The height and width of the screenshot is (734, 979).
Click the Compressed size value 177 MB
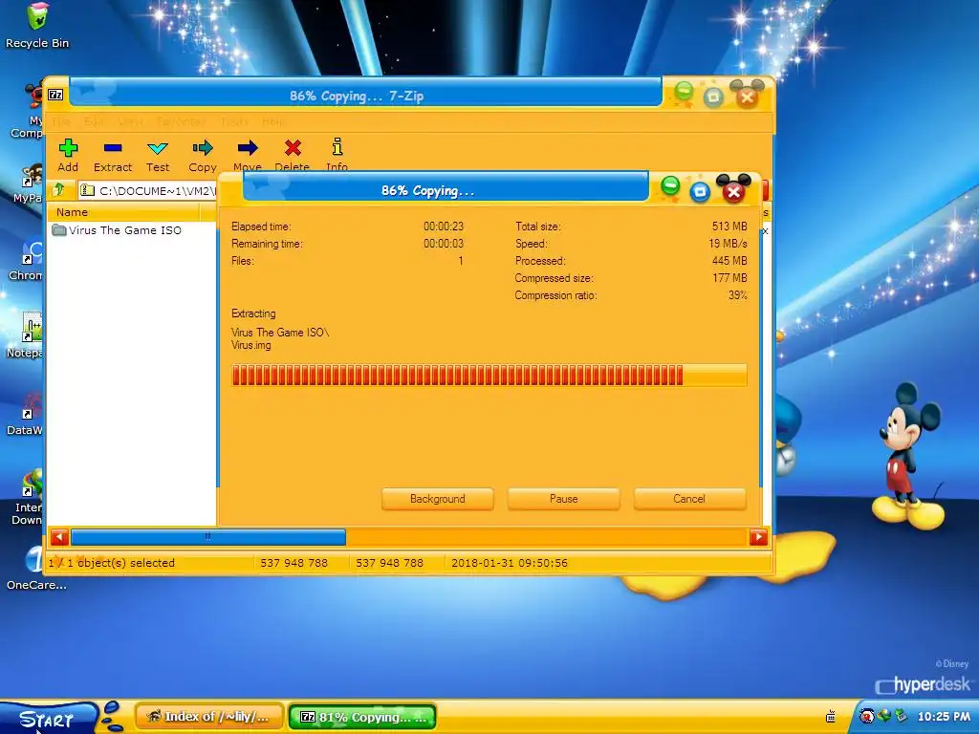click(729, 278)
